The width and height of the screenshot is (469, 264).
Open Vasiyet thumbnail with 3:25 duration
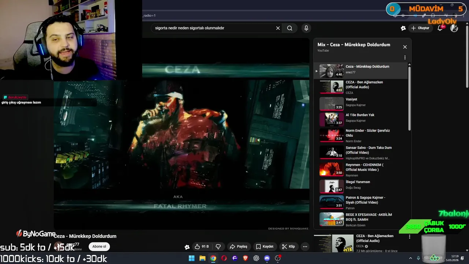click(332, 103)
